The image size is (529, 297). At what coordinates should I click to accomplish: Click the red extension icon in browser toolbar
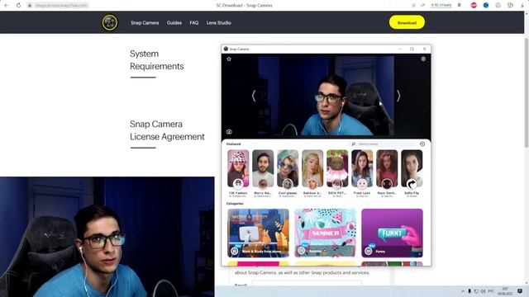point(474,6)
